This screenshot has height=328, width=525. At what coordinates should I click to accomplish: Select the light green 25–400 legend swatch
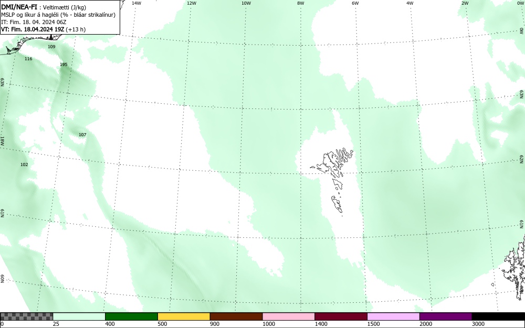[x=79, y=316]
